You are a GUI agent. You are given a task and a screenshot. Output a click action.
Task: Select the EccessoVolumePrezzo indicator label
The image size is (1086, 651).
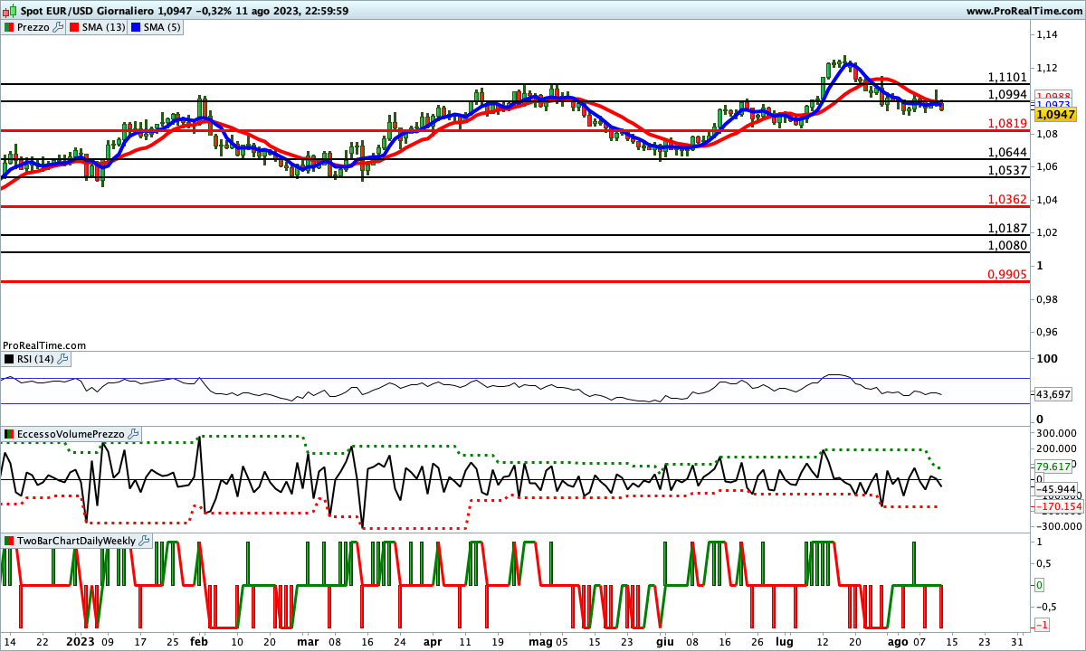click(71, 435)
